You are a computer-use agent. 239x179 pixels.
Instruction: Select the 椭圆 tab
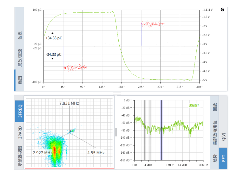20,80
